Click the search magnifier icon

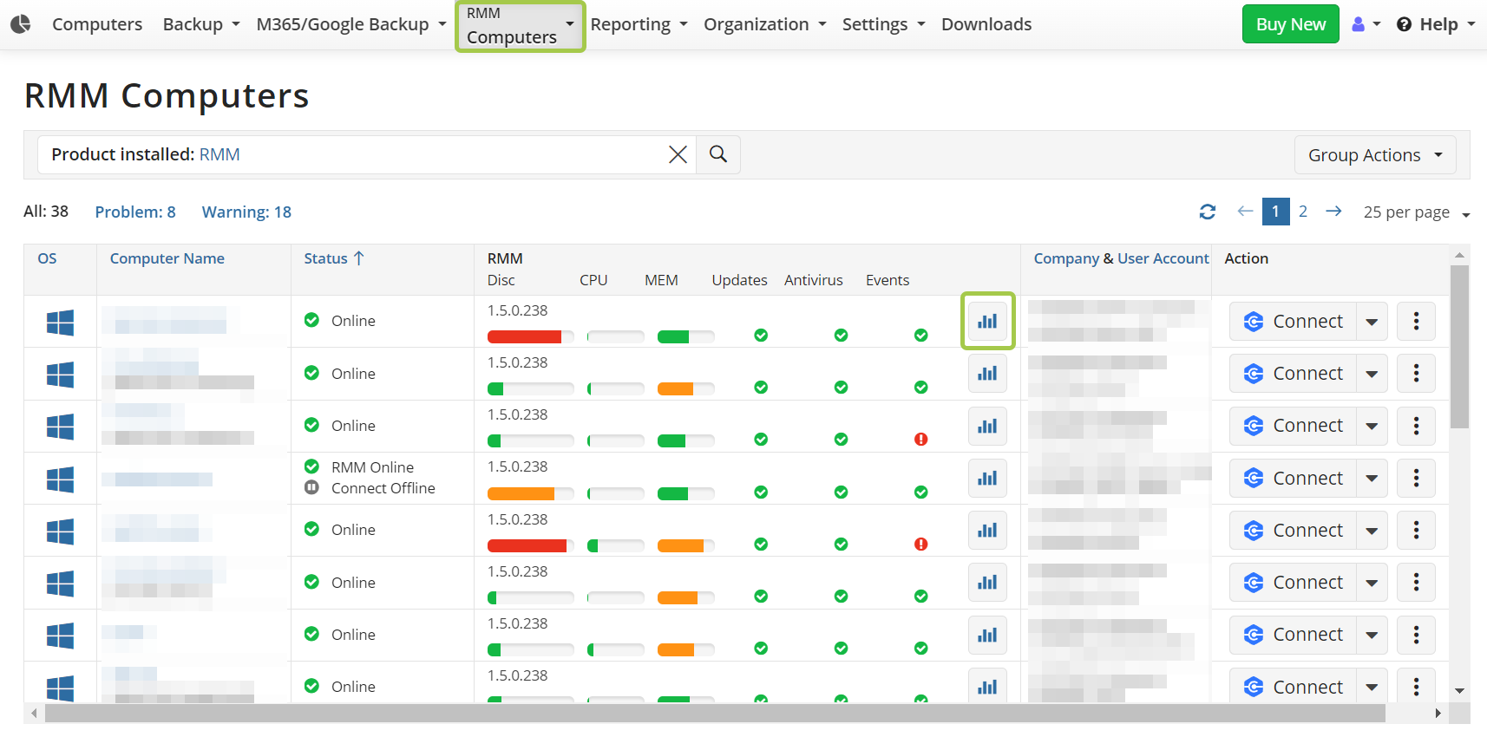click(718, 154)
